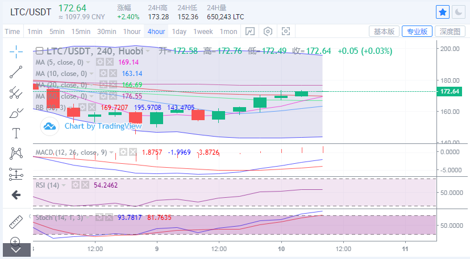Open MACD (12, 26, close, 9) dropdown arrow

click(111, 152)
